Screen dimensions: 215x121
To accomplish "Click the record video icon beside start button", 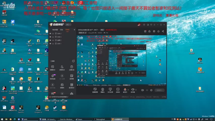I will pos(143,90).
